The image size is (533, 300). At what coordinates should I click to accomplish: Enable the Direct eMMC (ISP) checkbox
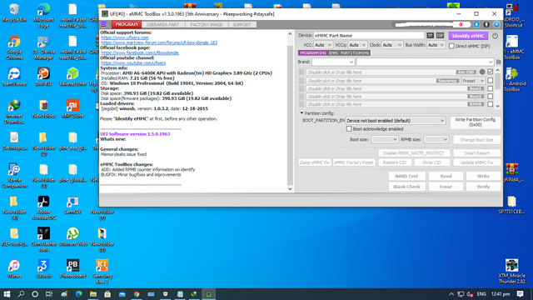coord(451,46)
